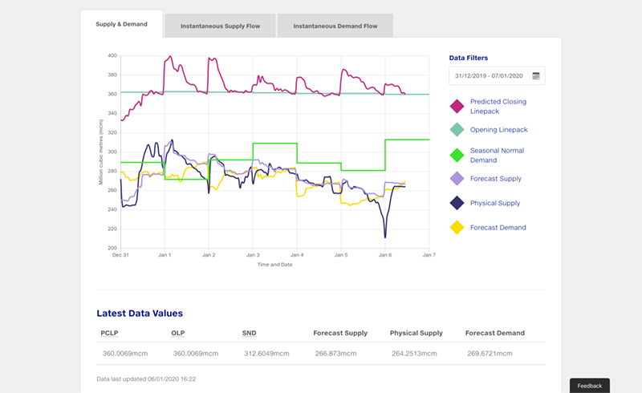Click the Physical Supply table header

tap(416, 333)
